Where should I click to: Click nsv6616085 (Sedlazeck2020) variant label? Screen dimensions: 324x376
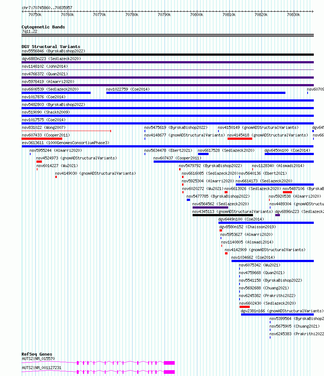[x=210, y=174]
